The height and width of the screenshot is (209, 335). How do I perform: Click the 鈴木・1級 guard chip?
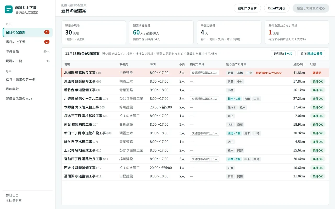pyautogui.click(x=234, y=99)
